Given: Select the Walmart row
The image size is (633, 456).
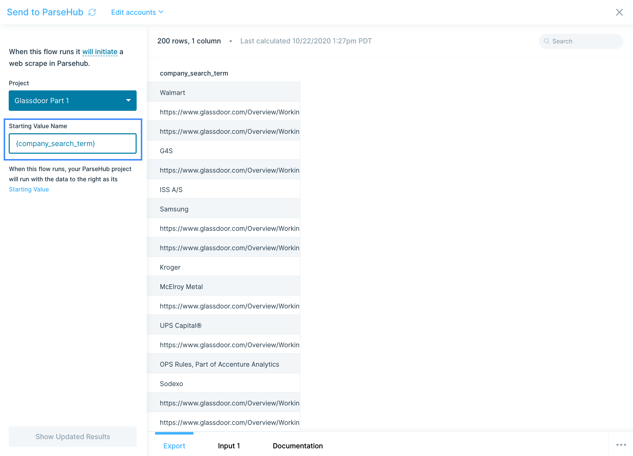Looking at the screenshot, I should [x=223, y=92].
